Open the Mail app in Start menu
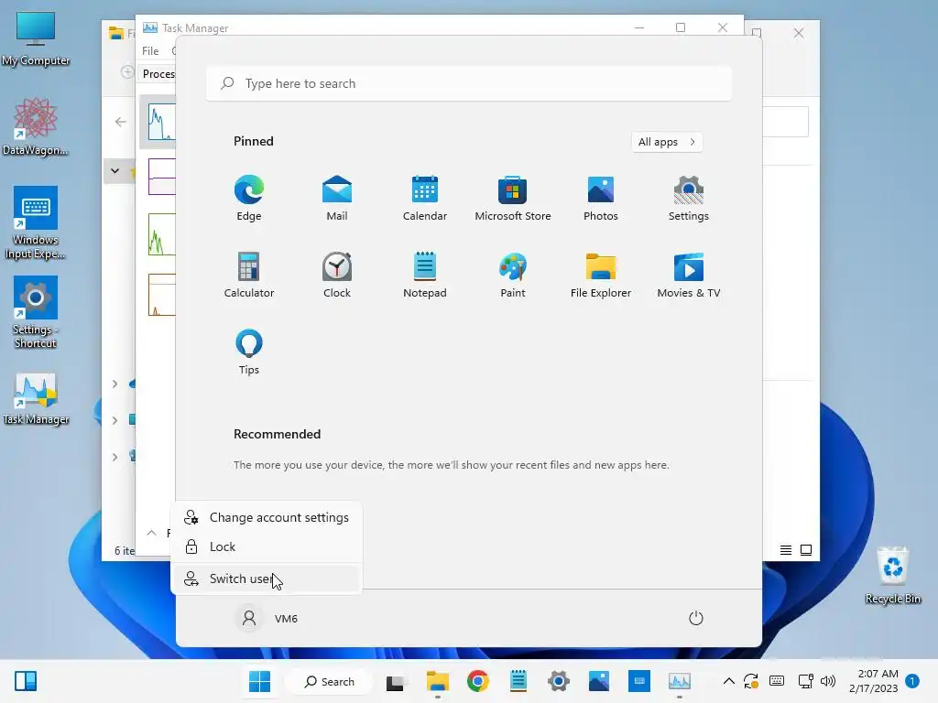 pos(337,198)
